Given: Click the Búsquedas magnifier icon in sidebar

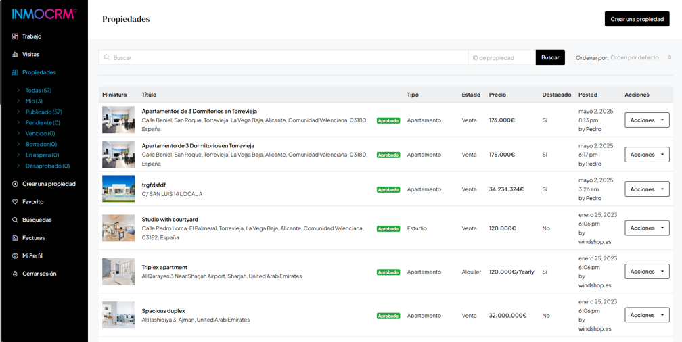Looking at the screenshot, I should (15, 220).
